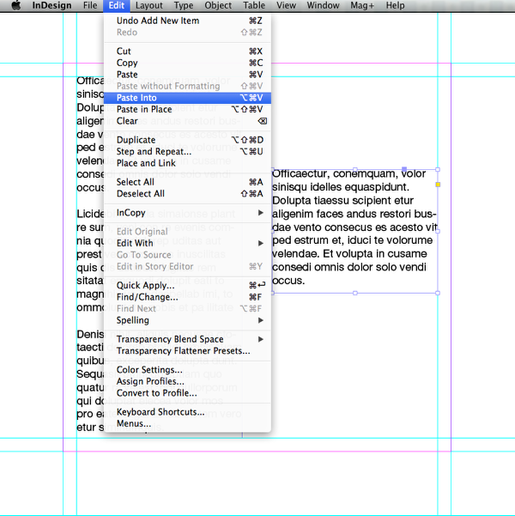The image size is (515, 516).
Task: Choose Clear menu item
Action: coord(187,121)
